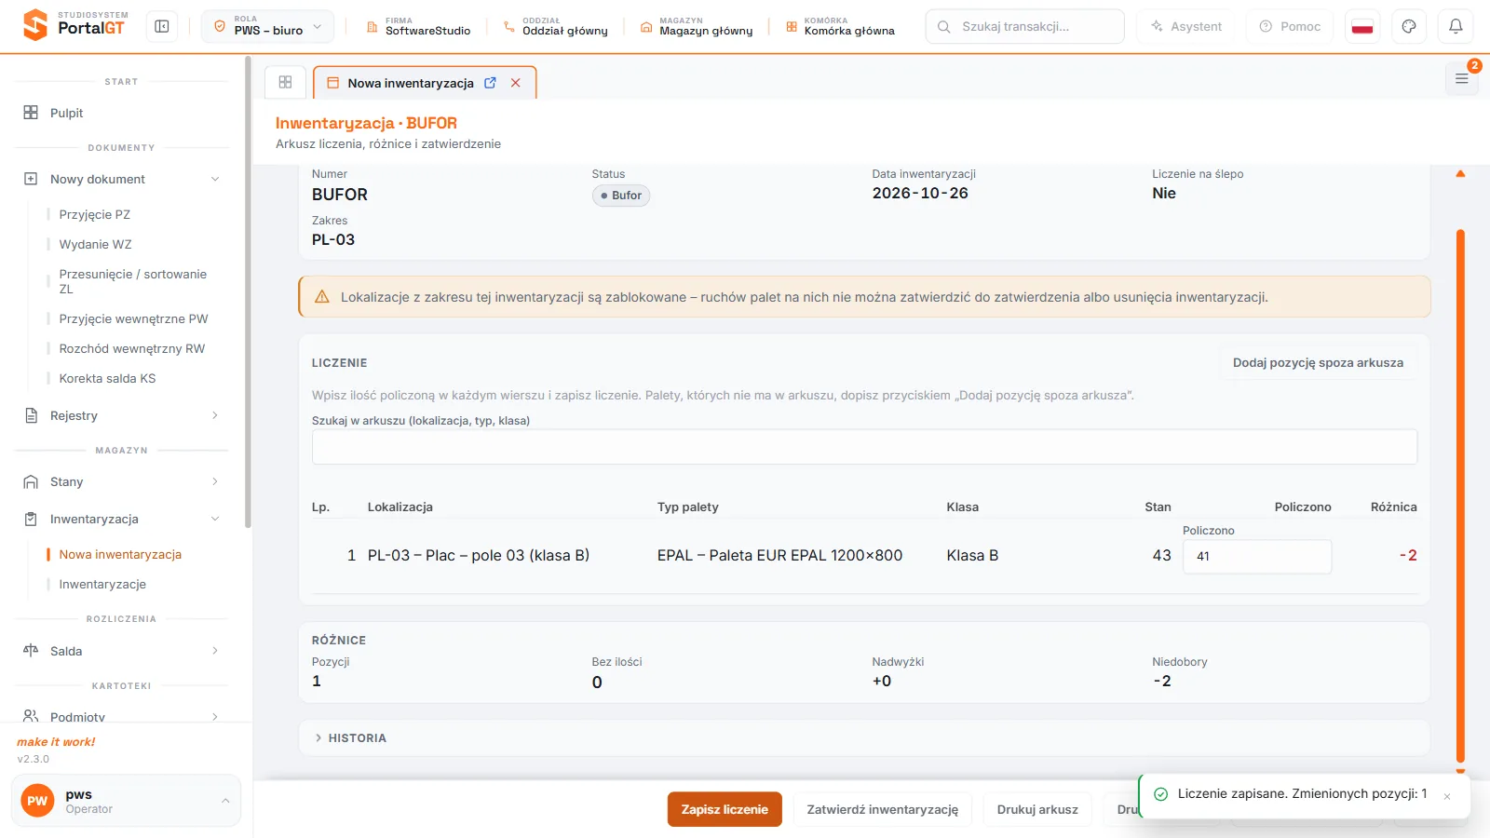Click the orange scroll-up arrow

pyautogui.click(x=1460, y=174)
